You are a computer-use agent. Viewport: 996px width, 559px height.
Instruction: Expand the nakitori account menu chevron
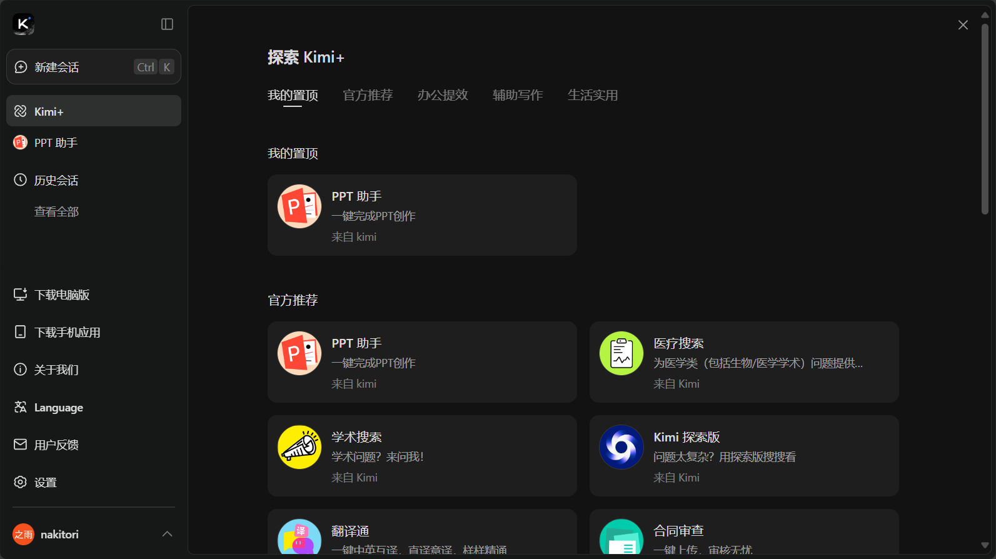(167, 534)
